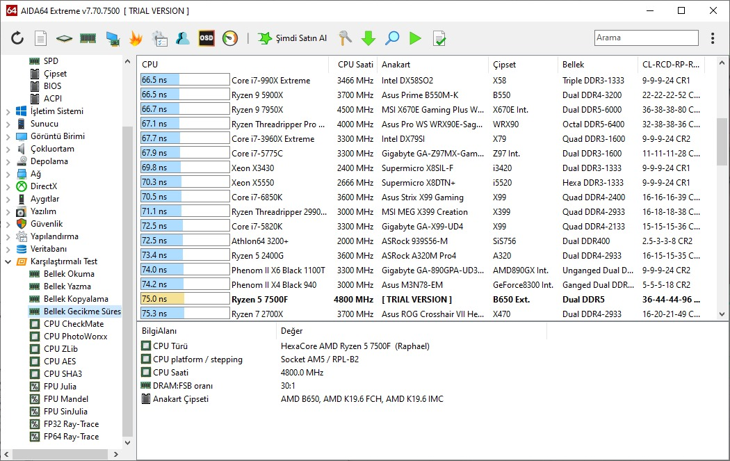Open the CPU SHA3 benchmark
This screenshot has height=461, width=730.
pyautogui.click(x=63, y=374)
